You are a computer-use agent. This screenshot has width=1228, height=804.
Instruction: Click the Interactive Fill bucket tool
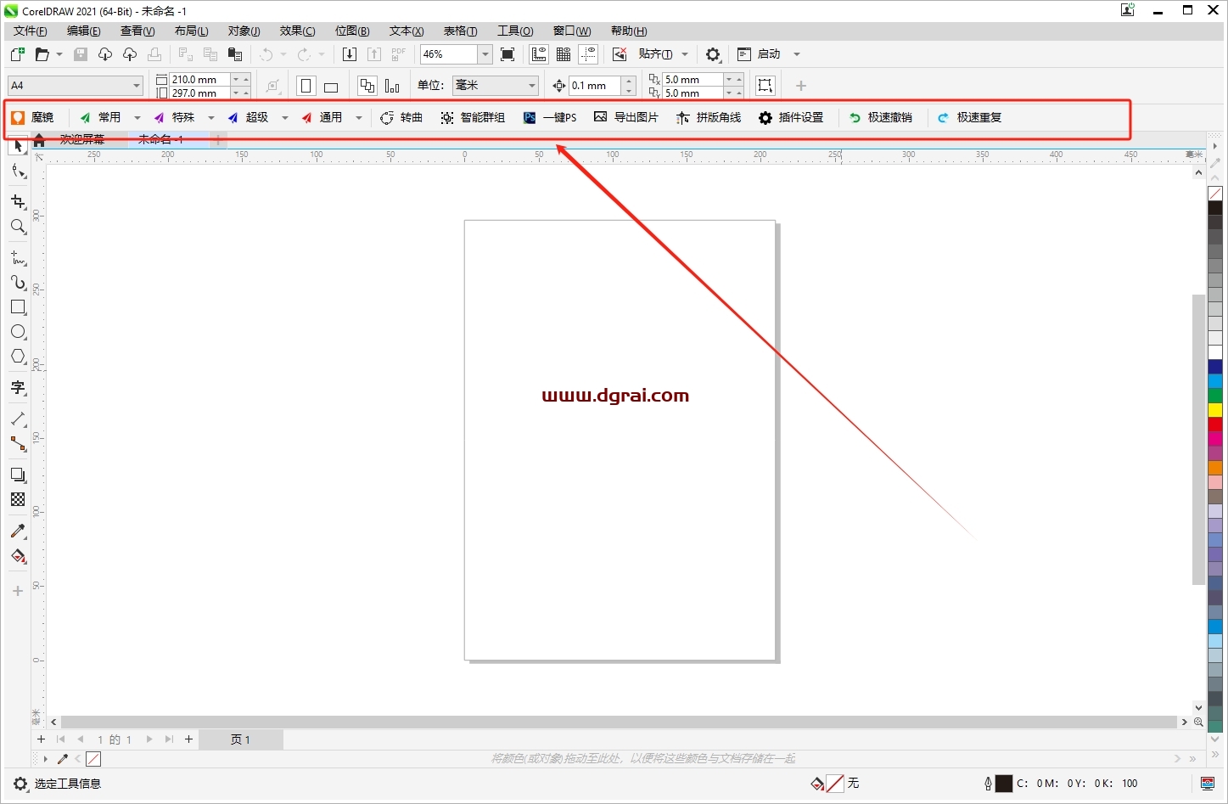click(18, 557)
